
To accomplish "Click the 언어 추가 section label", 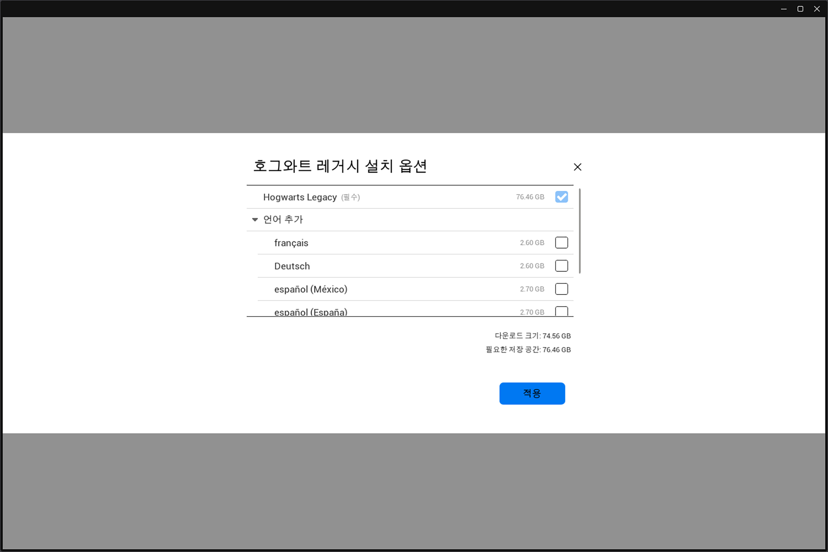I will (283, 219).
